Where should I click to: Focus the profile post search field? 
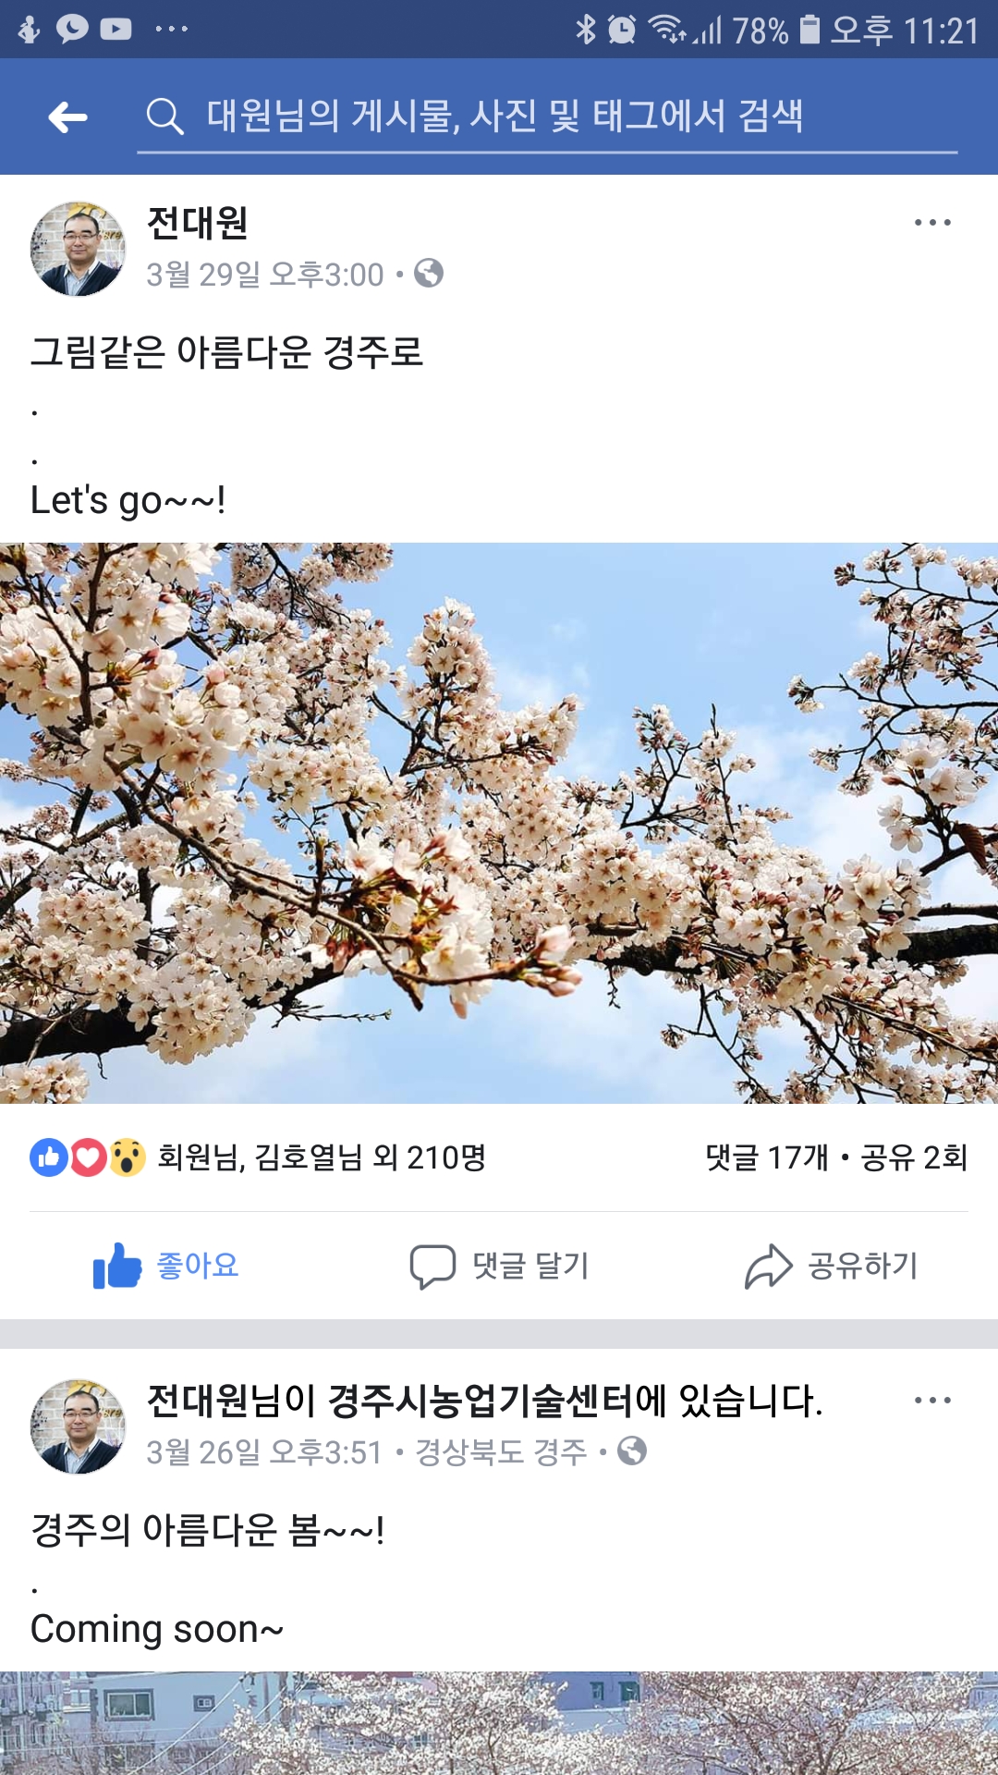[x=547, y=117]
